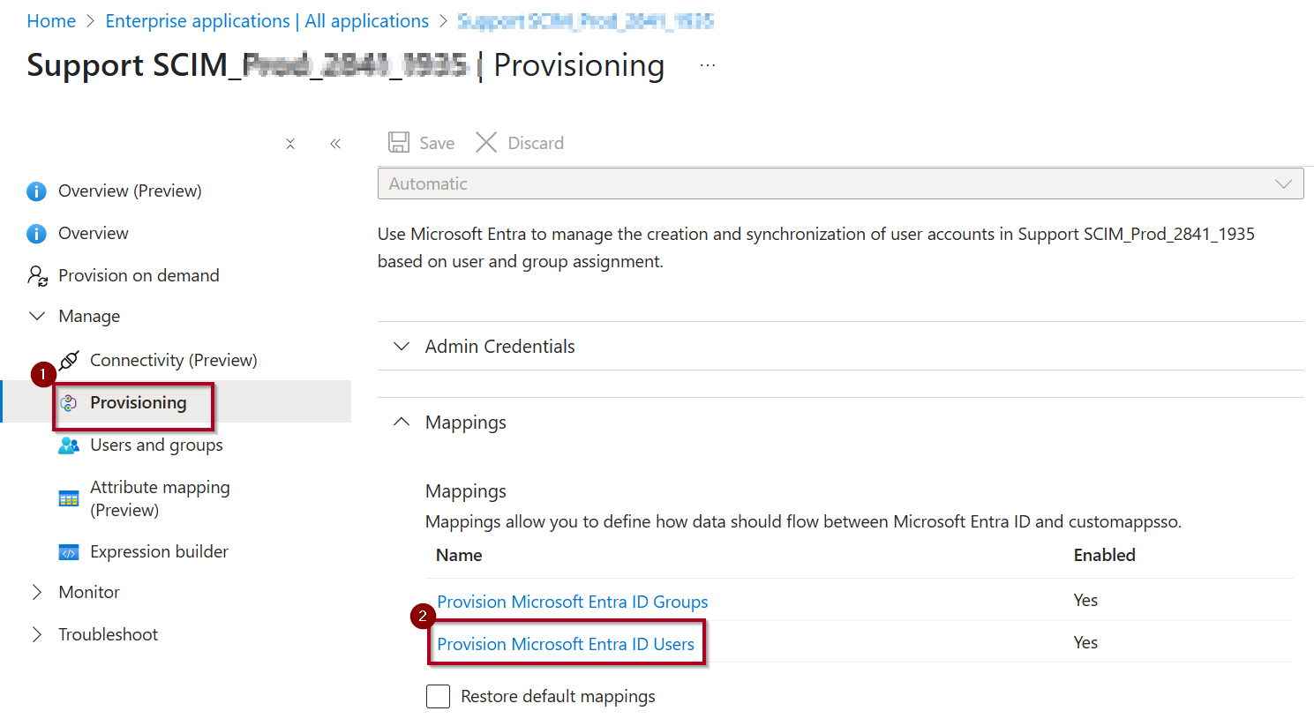Click the blurred application name breadcrumb

click(586, 21)
